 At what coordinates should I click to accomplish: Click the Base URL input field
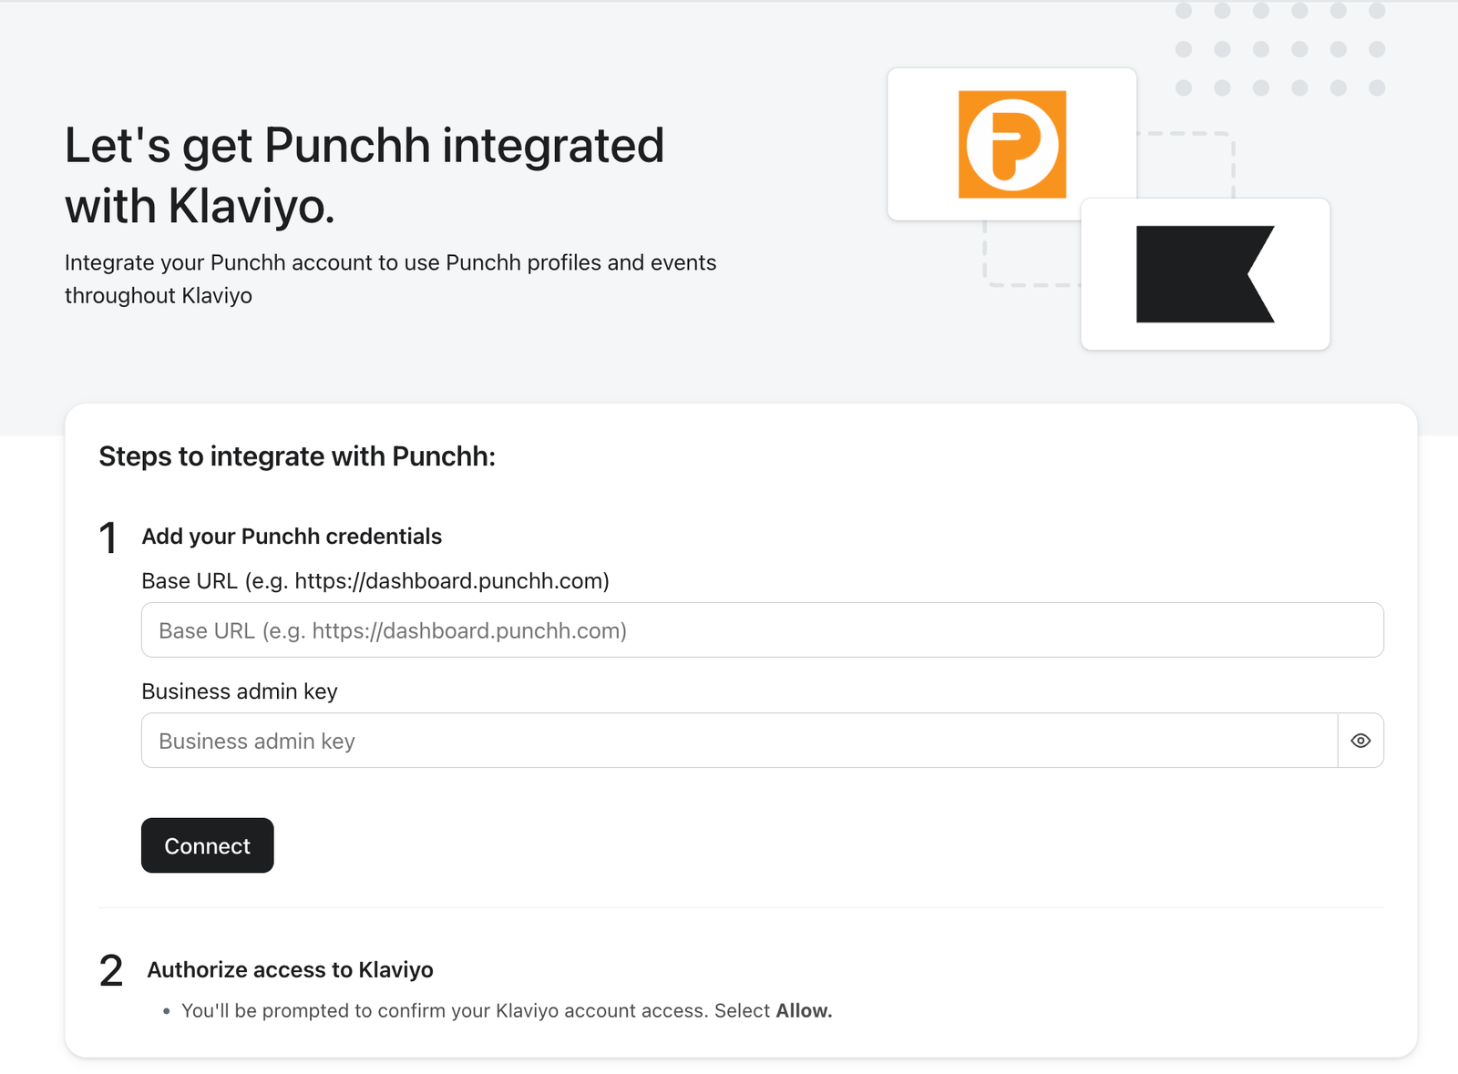(762, 629)
